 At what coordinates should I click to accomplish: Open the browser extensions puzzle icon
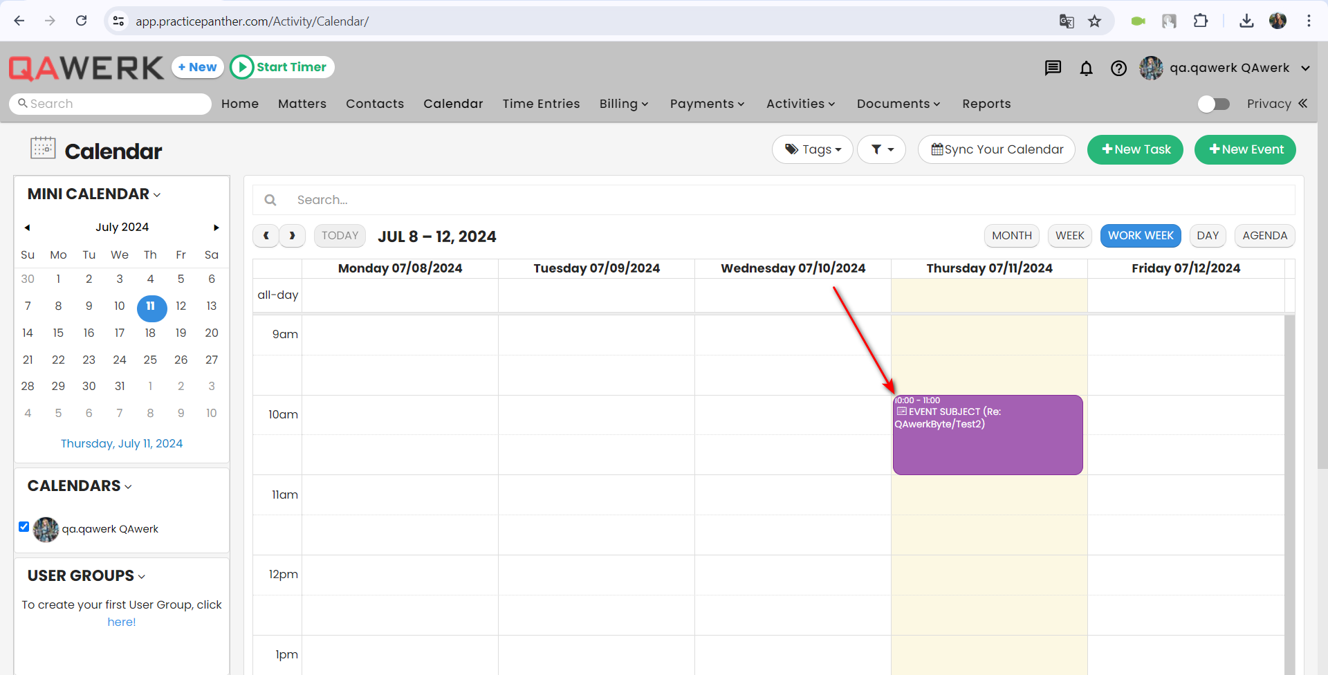tap(1201, 21)
